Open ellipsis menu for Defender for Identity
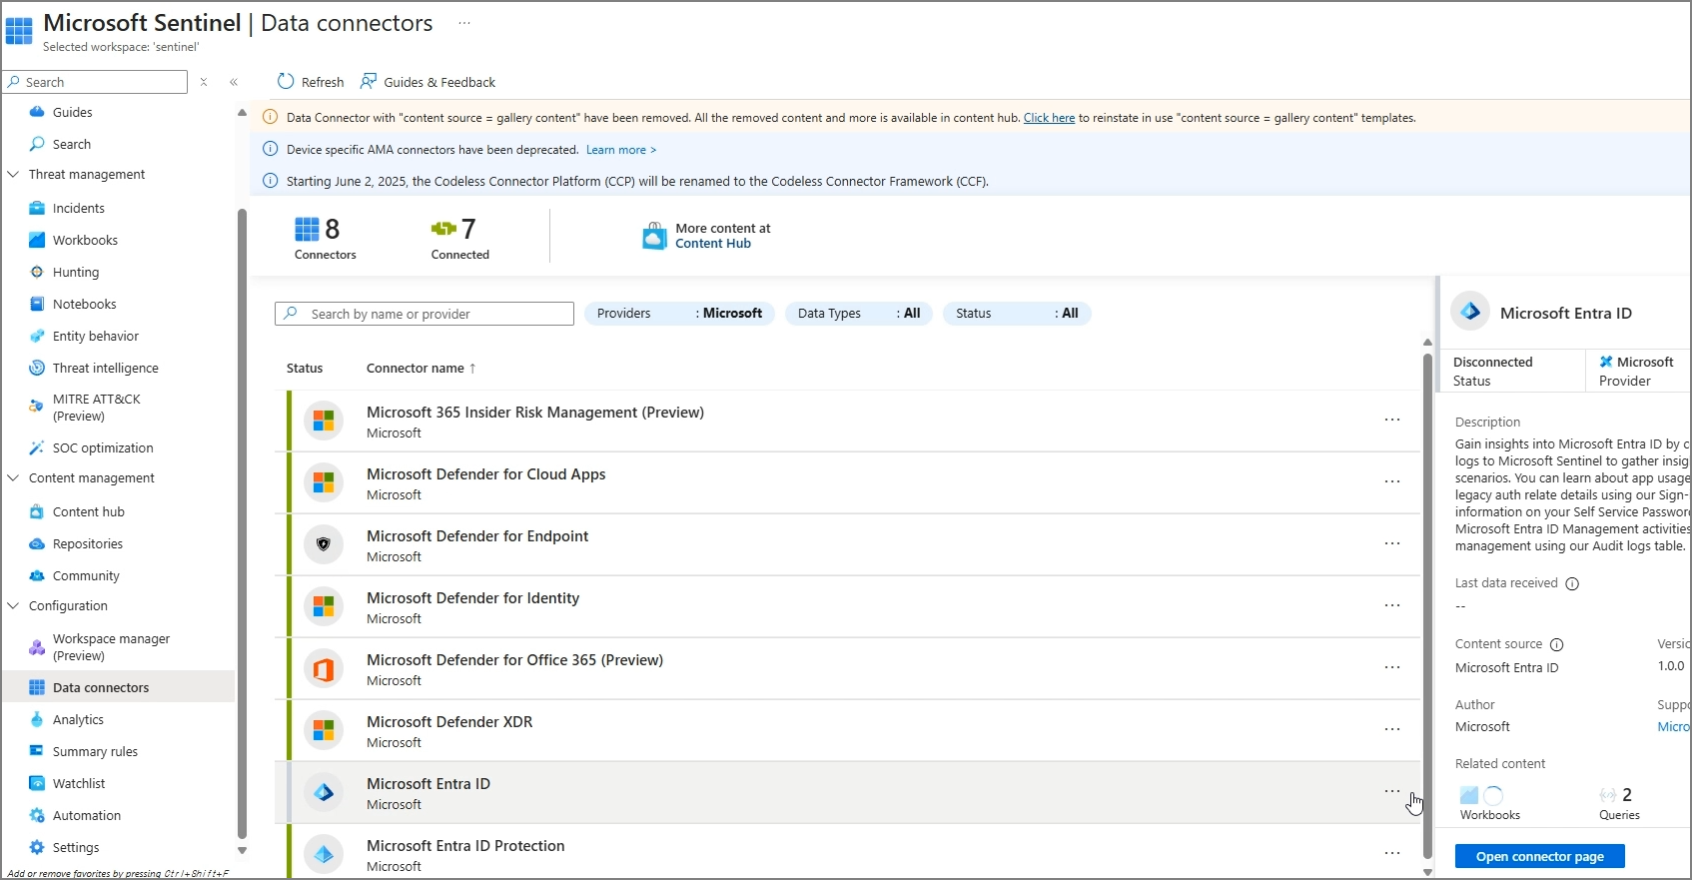This screenshot has width=1692, height=880. [1392, 605]
